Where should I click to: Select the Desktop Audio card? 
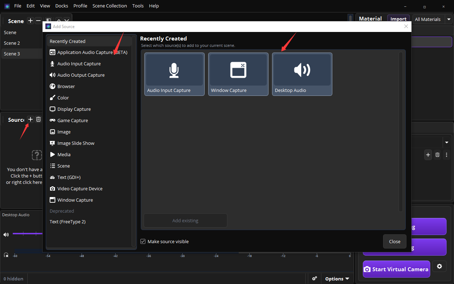tap(302, 74)
